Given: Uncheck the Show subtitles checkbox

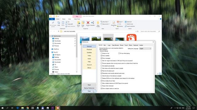Looking at the screenshot, I should [x=101, y=56].
